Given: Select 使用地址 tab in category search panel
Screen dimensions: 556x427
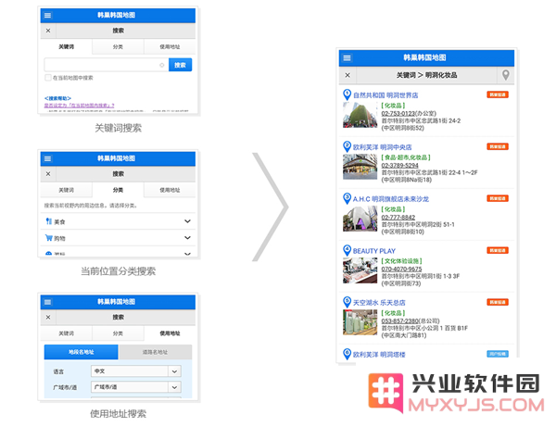Looking at the screenshot, I should click(170, 190).
